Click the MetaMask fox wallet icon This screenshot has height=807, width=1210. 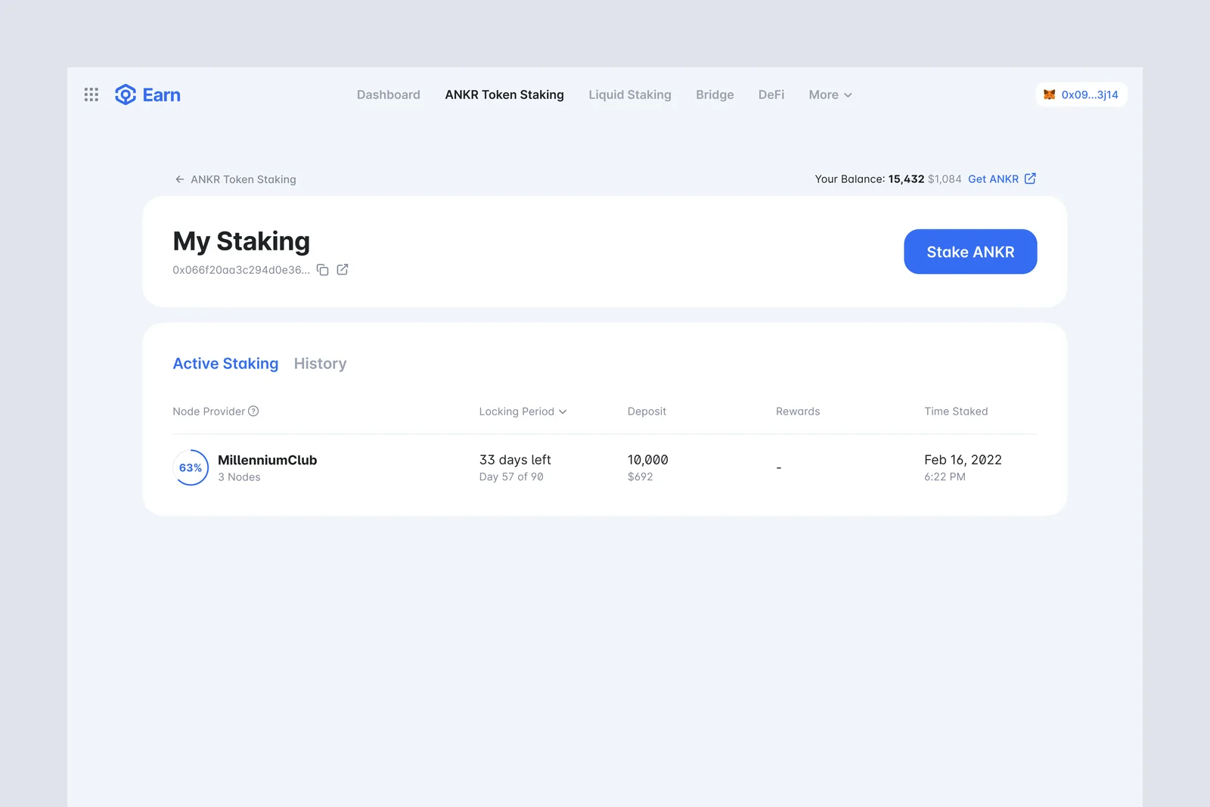(1049, 95)
